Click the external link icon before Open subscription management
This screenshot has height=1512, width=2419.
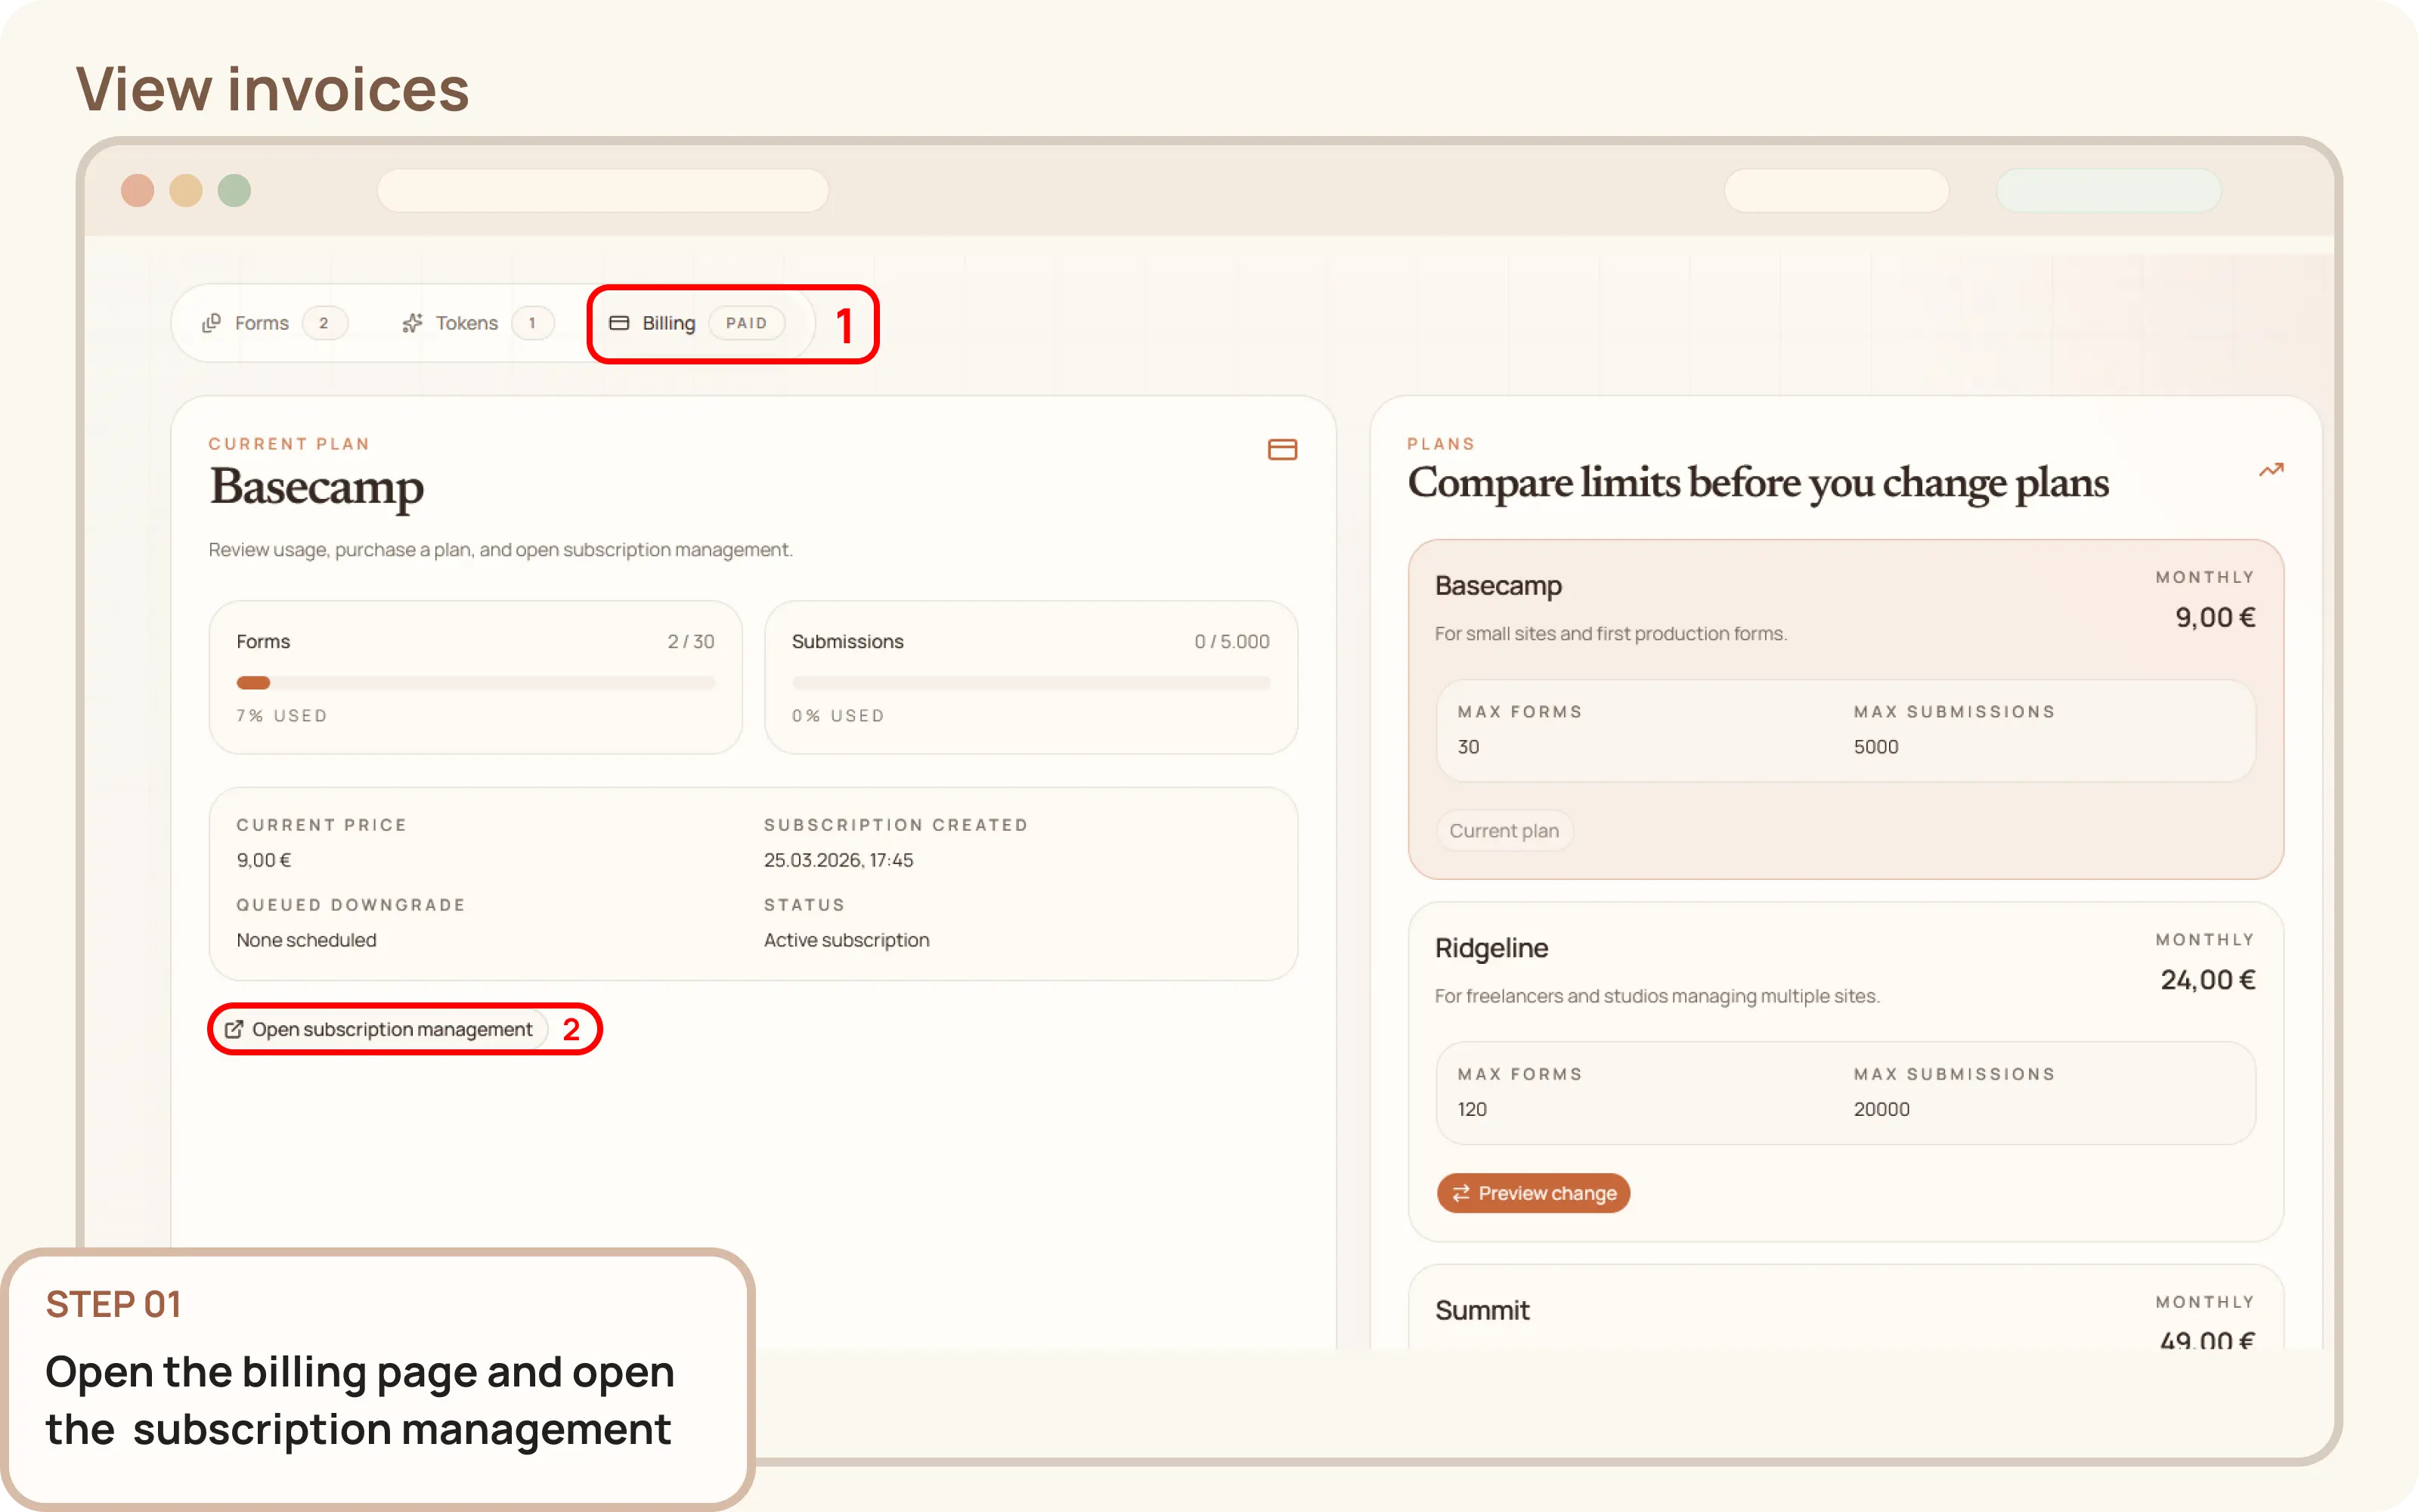pyautogui.click(x=235, y=1029)
